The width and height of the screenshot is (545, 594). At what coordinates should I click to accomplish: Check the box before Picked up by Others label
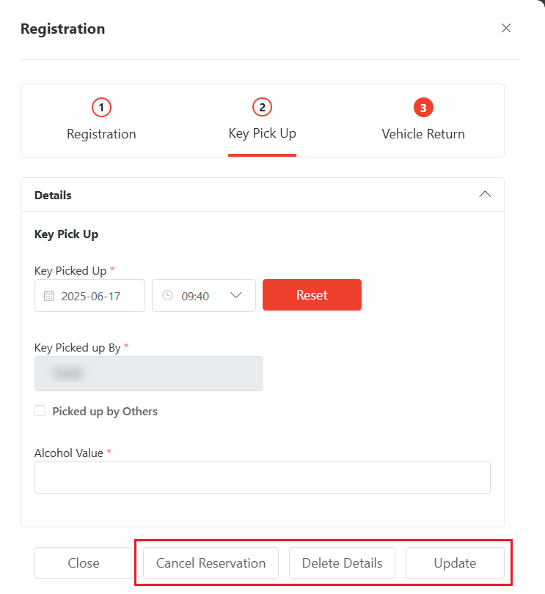[x=40, y=410]
